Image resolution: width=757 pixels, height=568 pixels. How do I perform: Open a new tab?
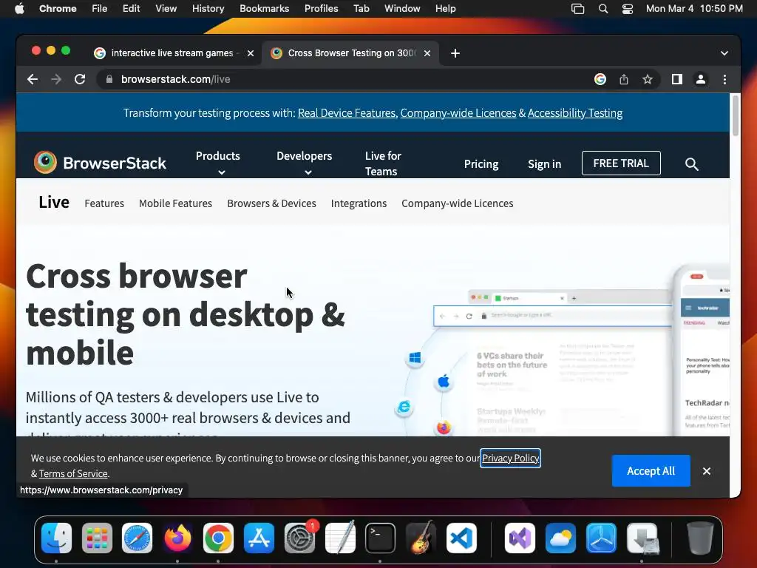tap(455, 53)
